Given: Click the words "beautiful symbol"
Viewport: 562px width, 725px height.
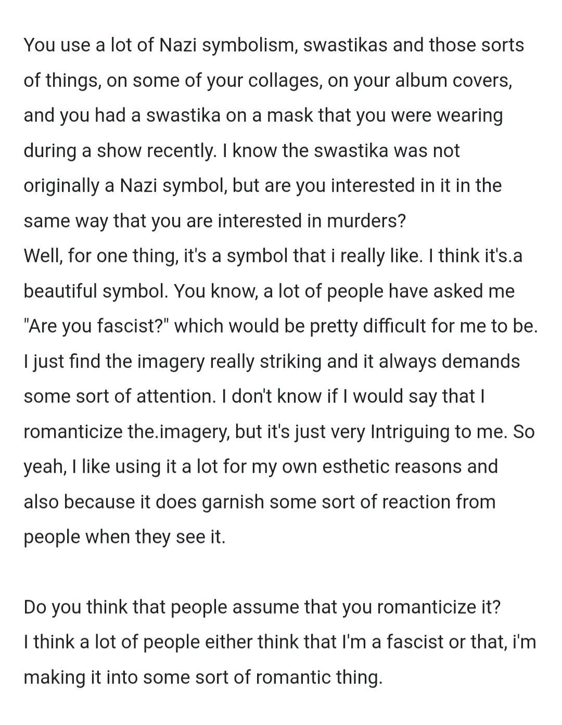Looking at the screenshot, I should 96,291.
